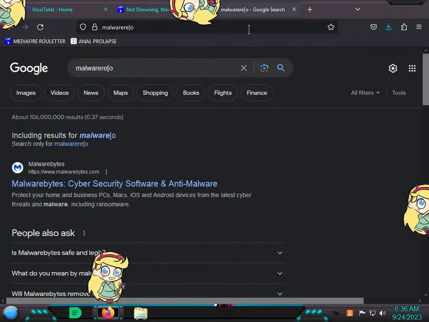This screenshot has width=429, height=322.
Task: Open a new tab with plus button
Action: [x=310, y=10]
